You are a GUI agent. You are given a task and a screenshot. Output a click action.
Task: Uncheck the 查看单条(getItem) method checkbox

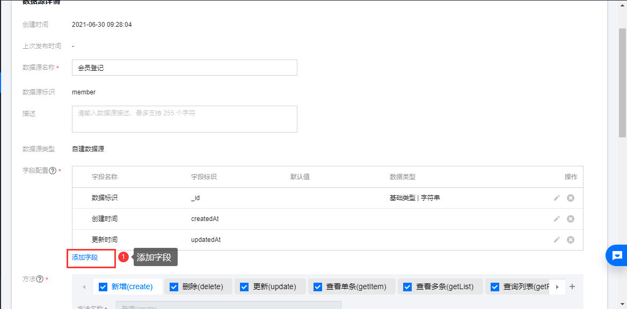point(318,286)
